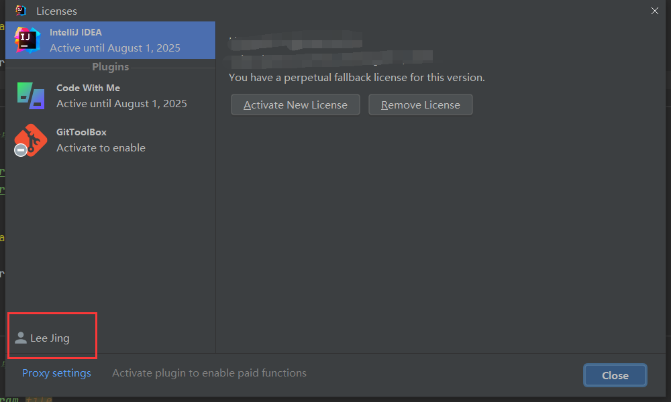Click the Code With Me plugin icon

coord(30,96)
